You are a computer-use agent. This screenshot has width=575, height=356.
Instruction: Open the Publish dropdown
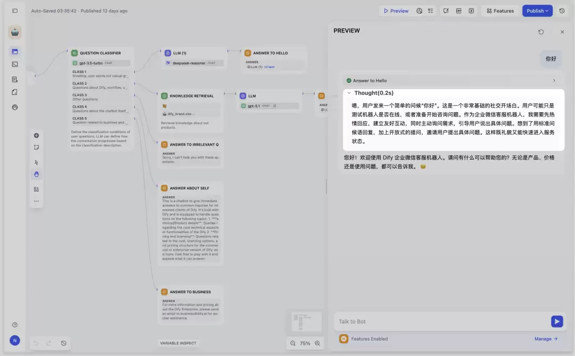[x=537, y=11]
